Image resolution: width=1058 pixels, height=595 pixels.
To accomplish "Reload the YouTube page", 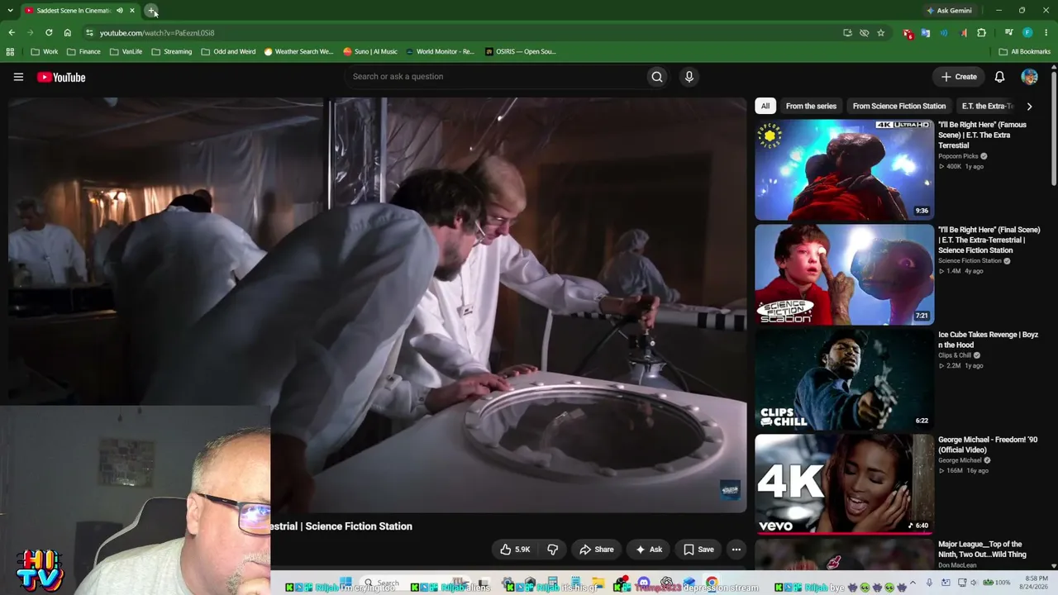I will coord(49,33).
